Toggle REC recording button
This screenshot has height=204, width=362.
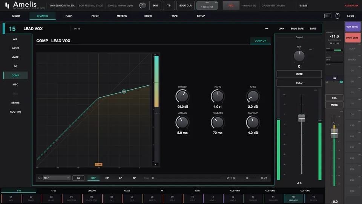231,6
